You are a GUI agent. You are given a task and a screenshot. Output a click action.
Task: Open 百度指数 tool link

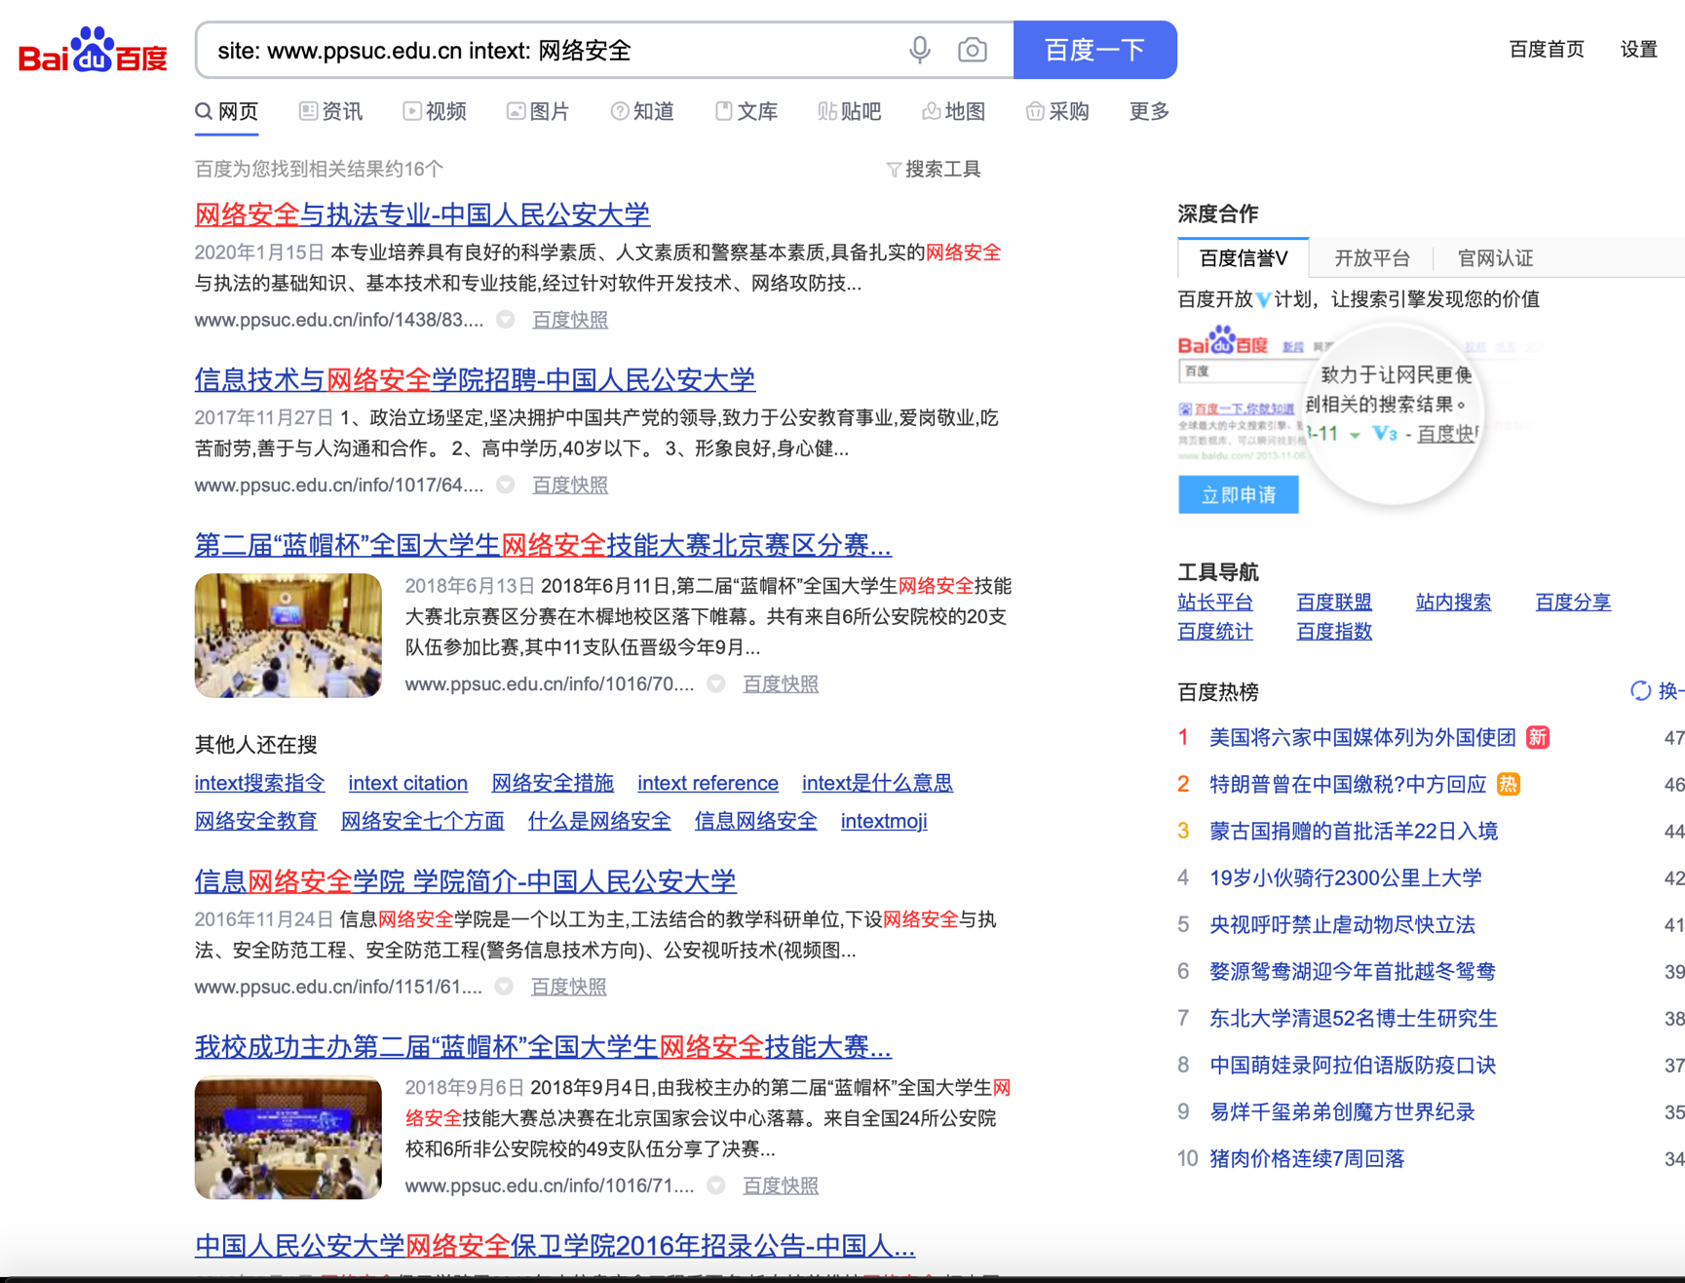[x=1334, y=632]
